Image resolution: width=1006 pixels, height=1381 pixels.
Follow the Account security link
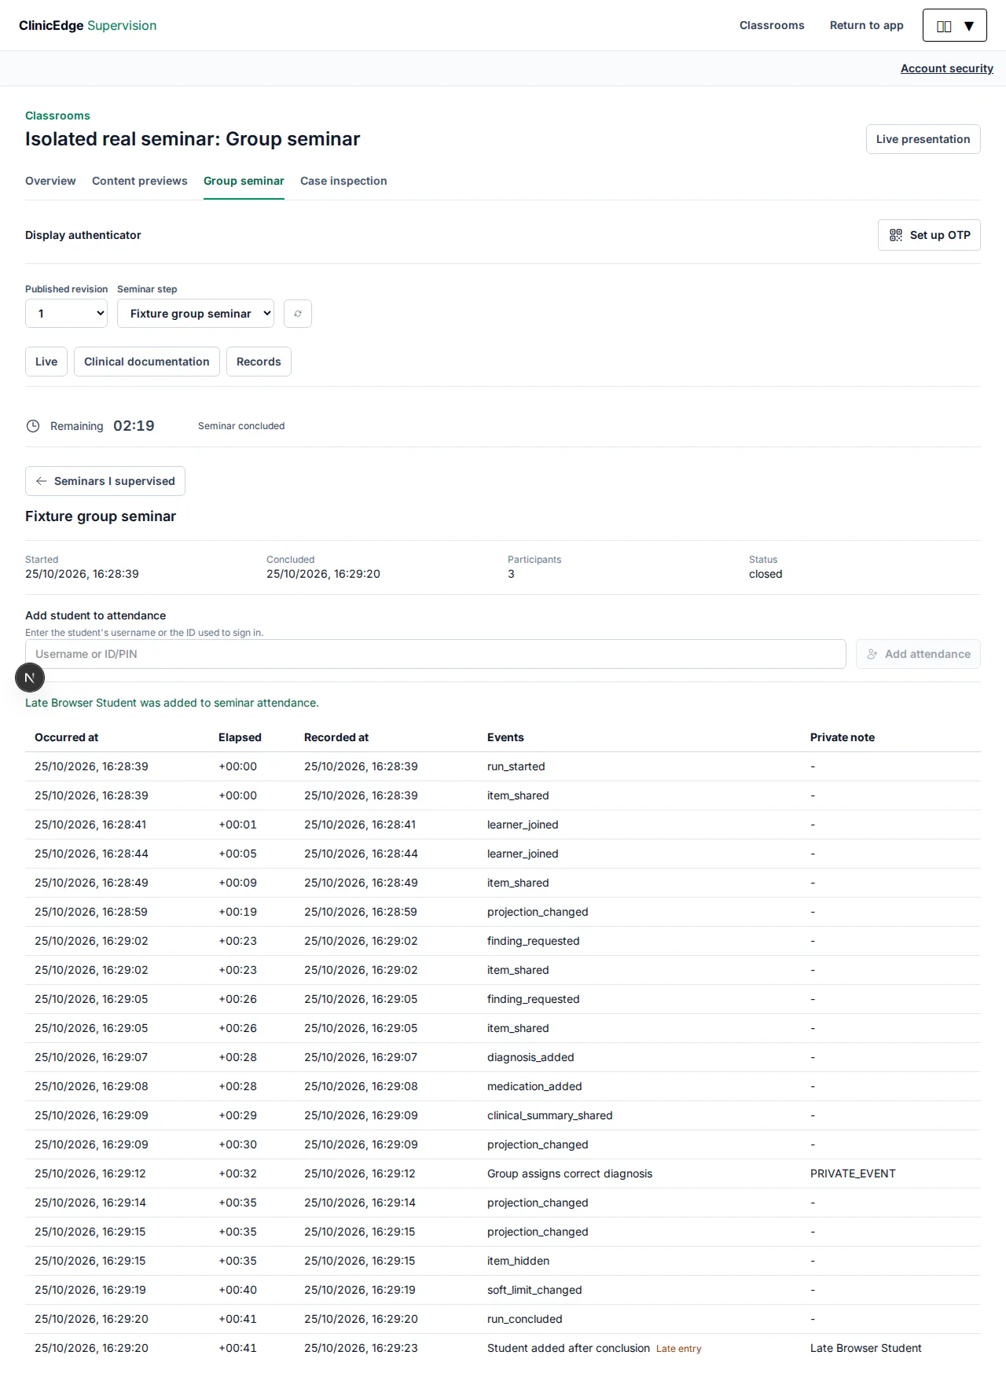pyautogui.click(x=947, y=68)
